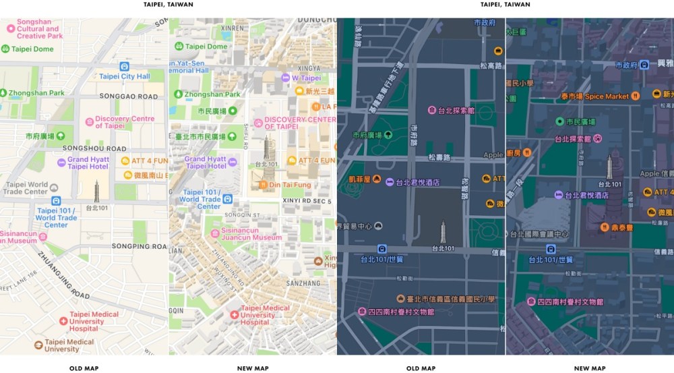Viewport: 674px width, 373px height.
Task: Select the Xinyi Rd Sec 5 street label
Action: 307,201
